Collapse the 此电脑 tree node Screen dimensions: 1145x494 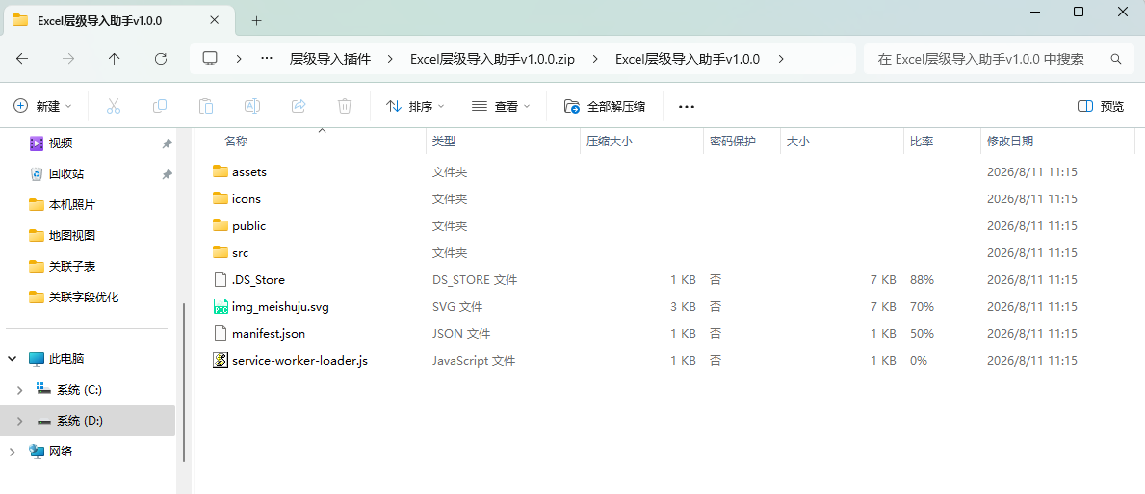pos(13,359)
